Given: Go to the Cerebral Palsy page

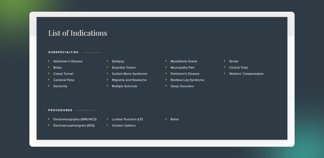Looking at the screenshot, I should click(x=64, y=80).
